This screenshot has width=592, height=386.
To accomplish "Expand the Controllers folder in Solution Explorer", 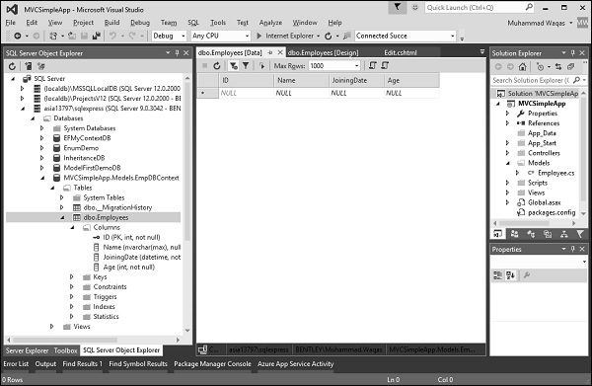I will click(x=508, y=153).
